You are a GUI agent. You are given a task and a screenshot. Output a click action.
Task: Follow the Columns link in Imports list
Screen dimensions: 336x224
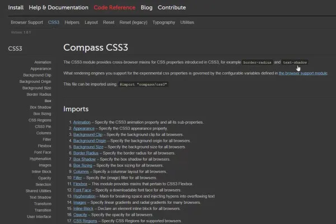pos(81,172)
